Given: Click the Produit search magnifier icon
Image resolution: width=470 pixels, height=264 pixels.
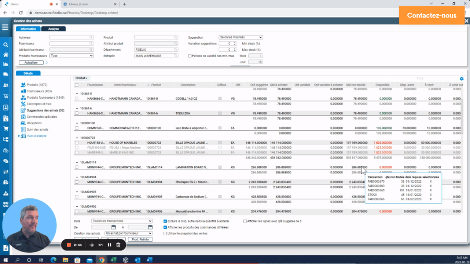Looking at the screenshot, I should [x=176, y=37].
